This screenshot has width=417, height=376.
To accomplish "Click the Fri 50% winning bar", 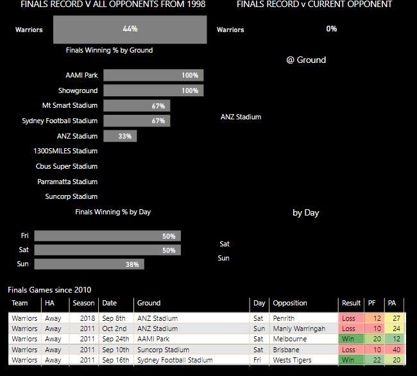I will pyautogui.click(x=107, y=236).
